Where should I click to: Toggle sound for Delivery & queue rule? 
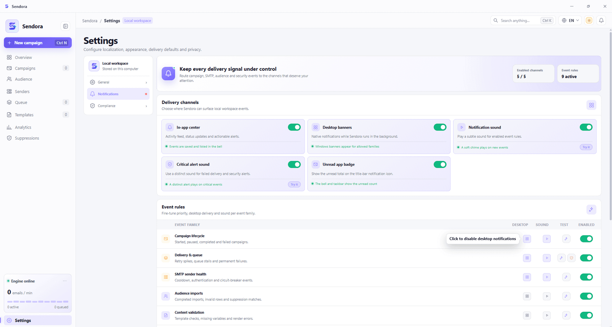(x=547, y=258)
